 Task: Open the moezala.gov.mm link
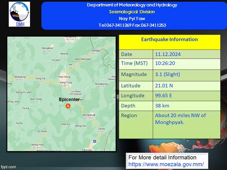[x=166, y=164]
